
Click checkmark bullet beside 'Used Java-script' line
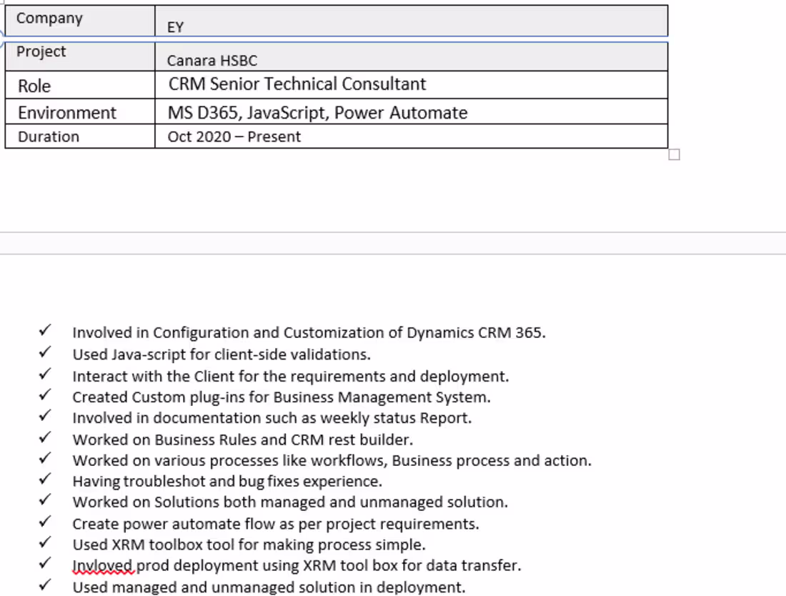[x=44, y=352]
